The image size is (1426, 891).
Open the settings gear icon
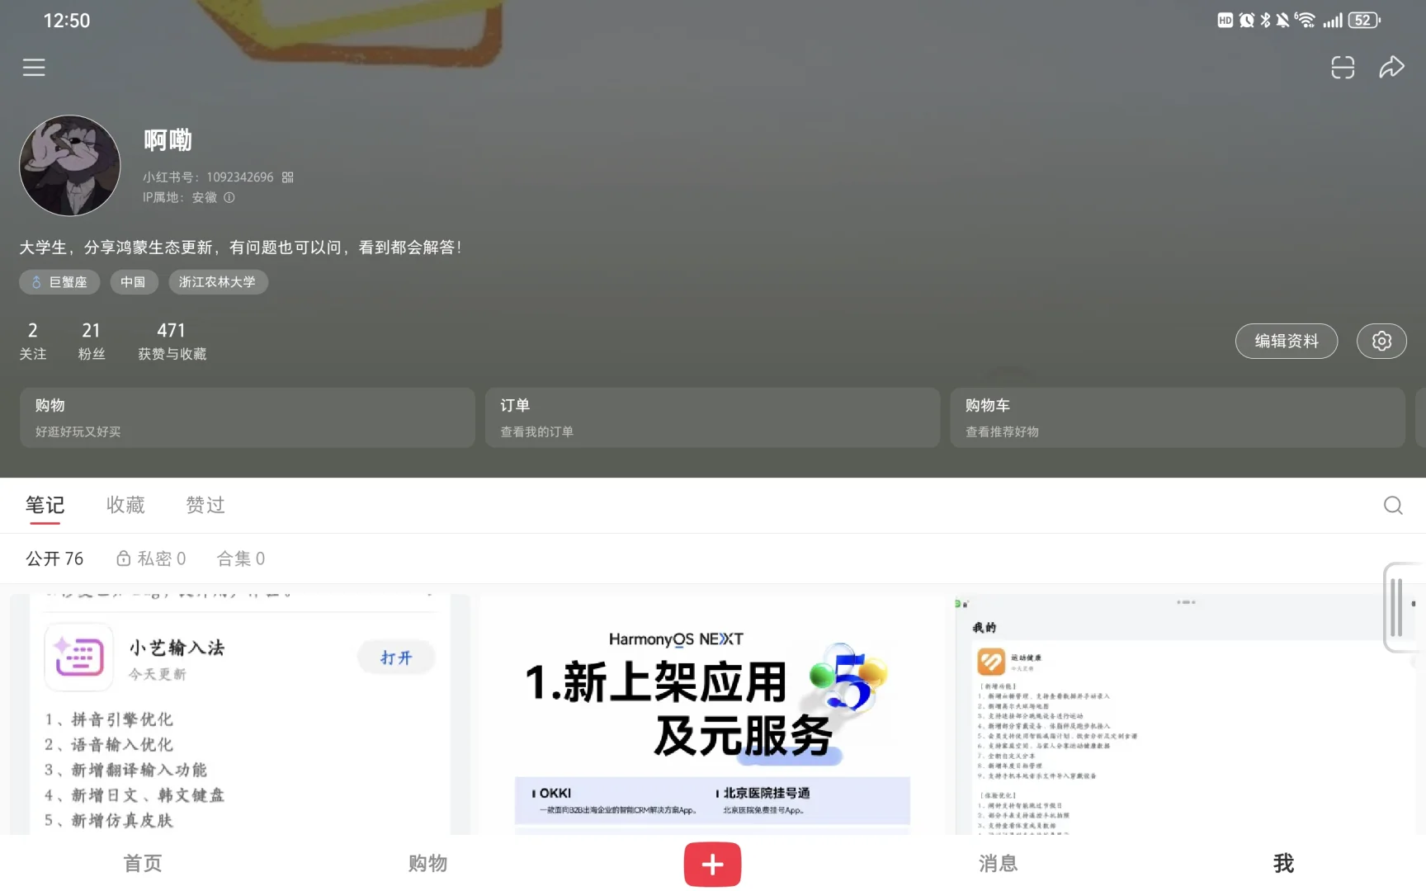tap(1381, 341)
